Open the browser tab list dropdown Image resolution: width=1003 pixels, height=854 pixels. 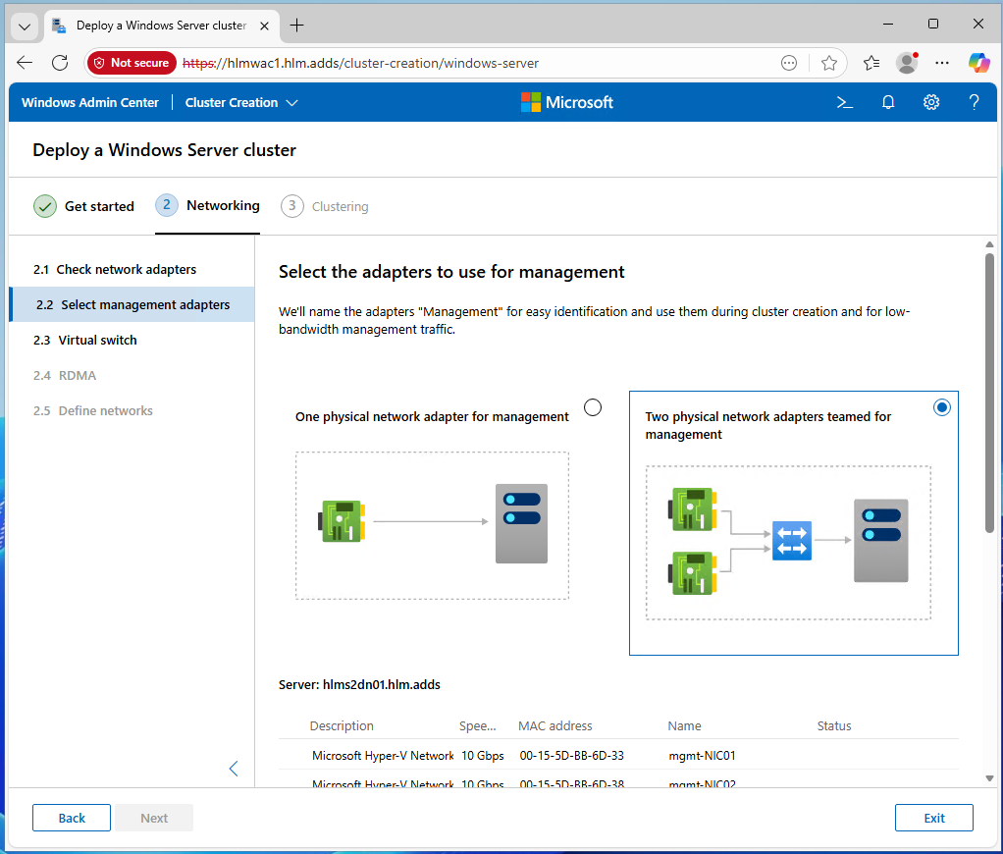click(x=25, y=26)
